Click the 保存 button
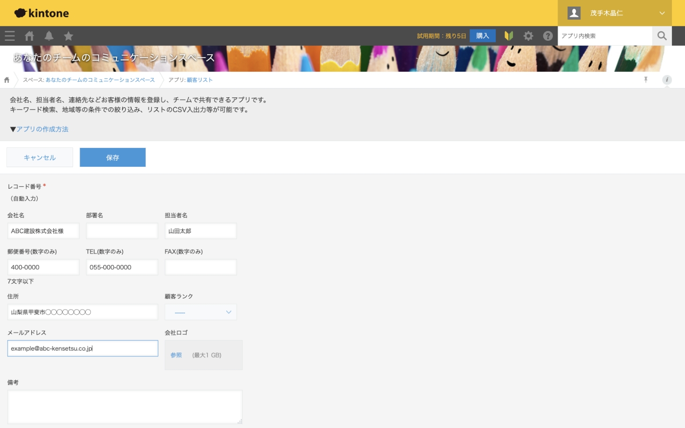 click(x=112, y=157)
